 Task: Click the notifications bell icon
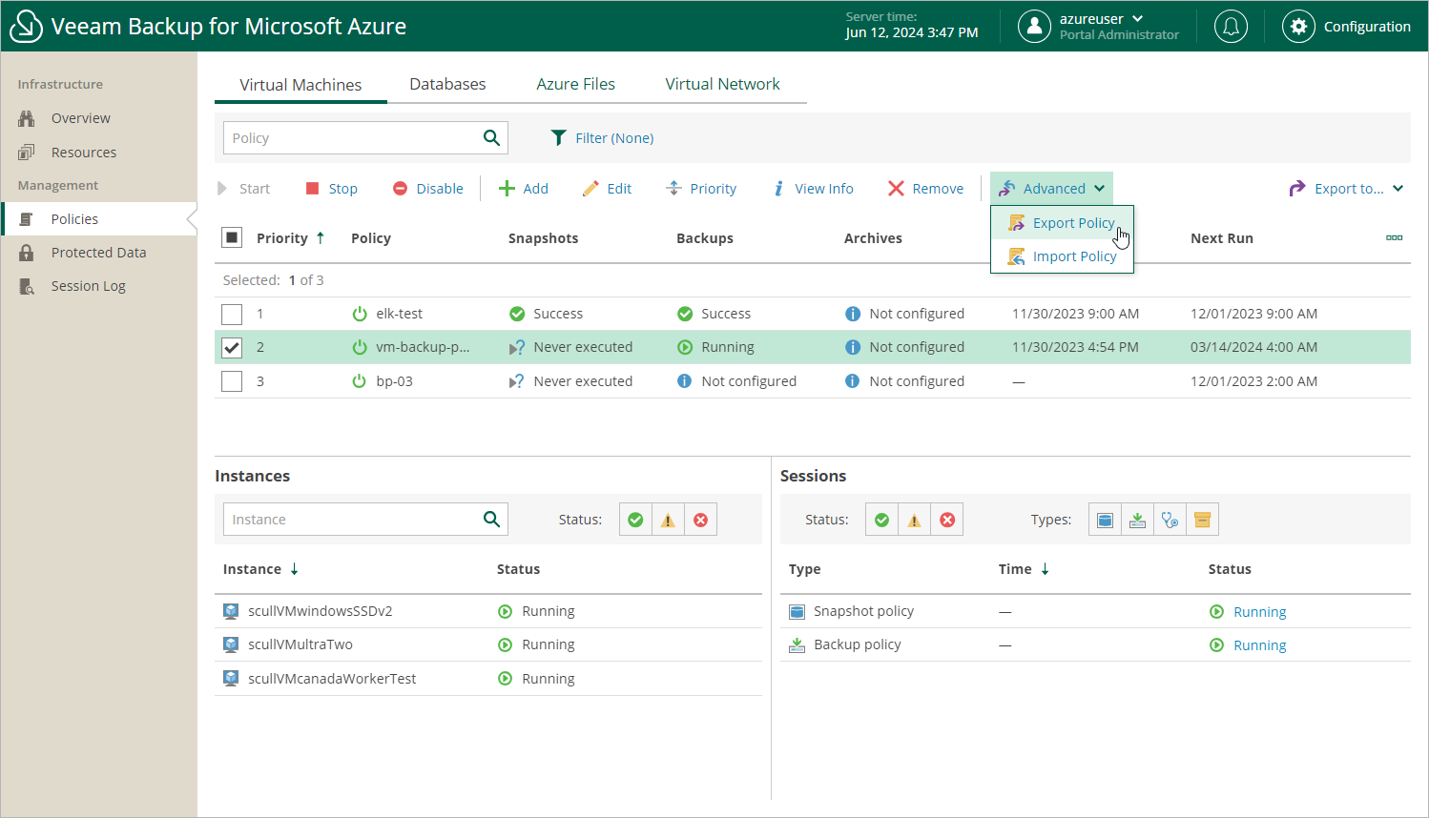tap(1231, 27)
